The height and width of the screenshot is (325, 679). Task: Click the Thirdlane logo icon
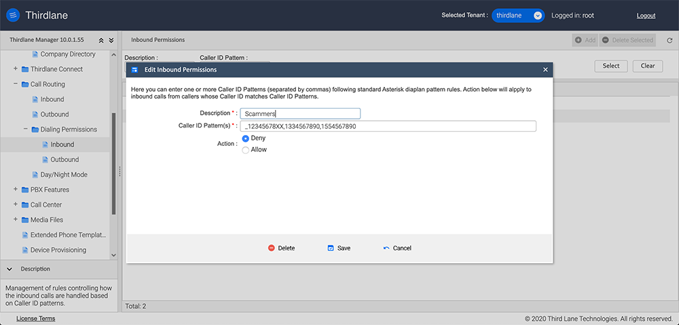[x=14, y=16]
